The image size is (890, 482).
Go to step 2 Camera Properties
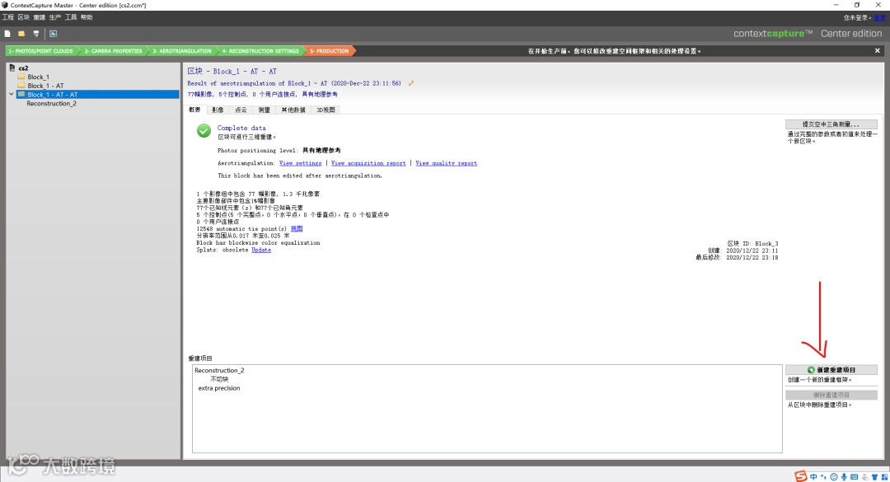[113, 51]
